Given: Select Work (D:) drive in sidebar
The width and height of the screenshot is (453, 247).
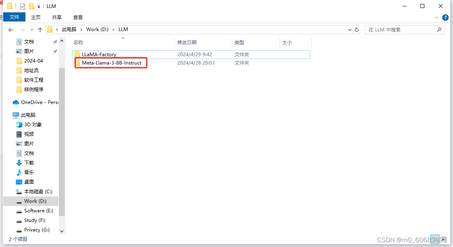Looking at the screenshot, I should pyautogui.click(x=31, y=201).
